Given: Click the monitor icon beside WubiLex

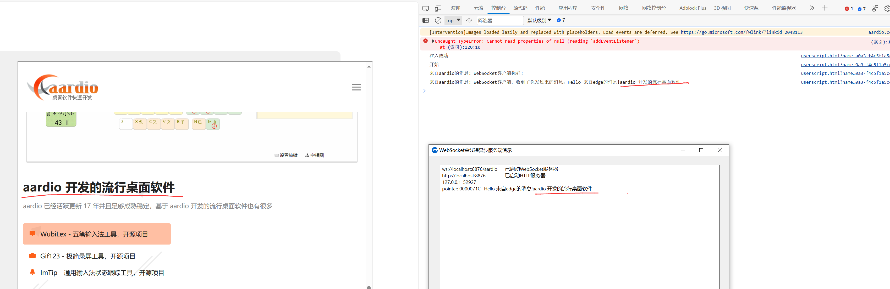Looking at the screenshot, I should pyautogui.click(x=32, y=234).
